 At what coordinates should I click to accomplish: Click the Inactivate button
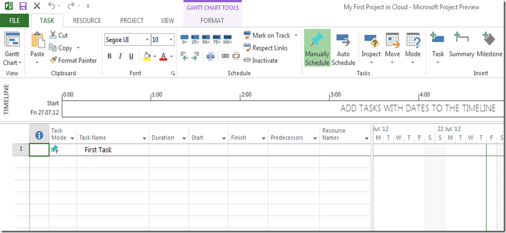[x=261, y=61]
